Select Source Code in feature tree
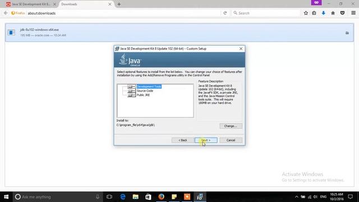359x202 pixels. click(145, 91)
